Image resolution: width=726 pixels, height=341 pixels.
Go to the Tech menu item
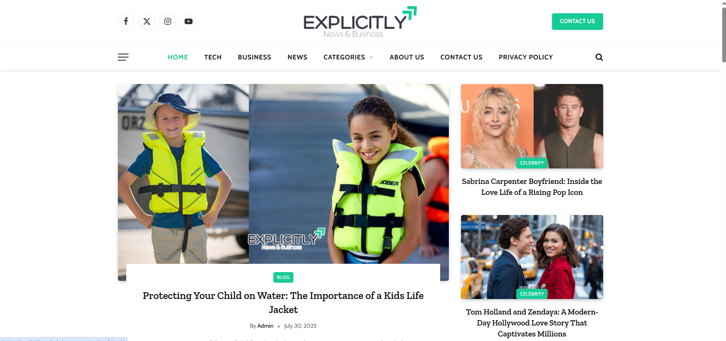(x=213, y=57)
